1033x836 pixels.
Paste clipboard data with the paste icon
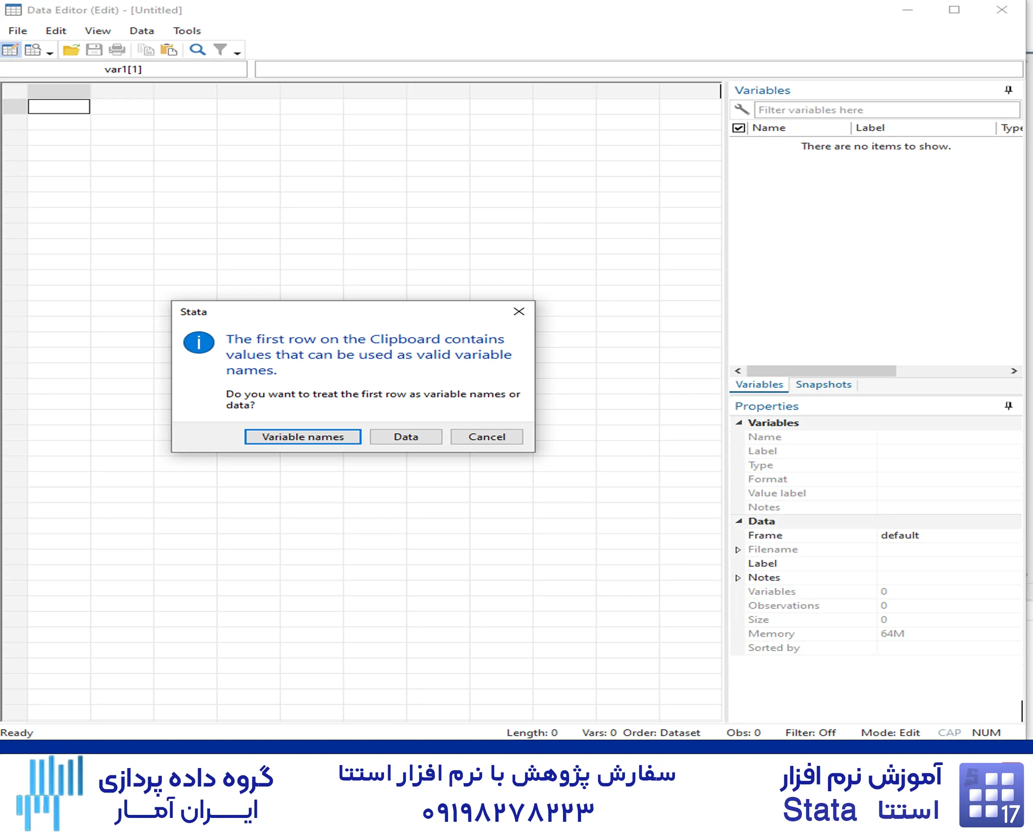169,49
